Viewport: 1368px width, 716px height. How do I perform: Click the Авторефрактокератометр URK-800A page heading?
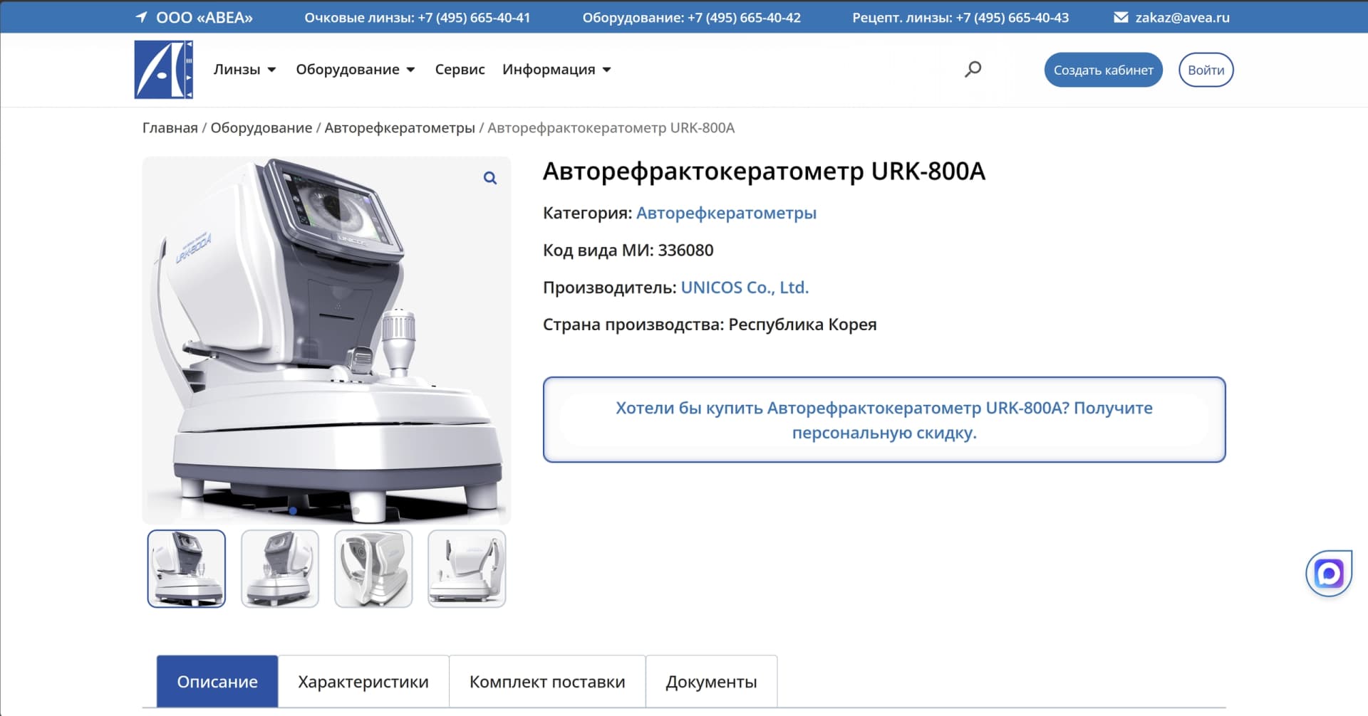click(764, 171)
